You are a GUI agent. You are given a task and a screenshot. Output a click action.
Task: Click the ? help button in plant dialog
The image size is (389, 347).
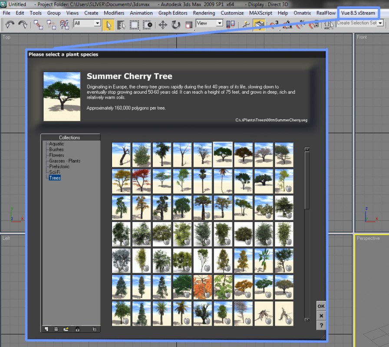[321, 325]
